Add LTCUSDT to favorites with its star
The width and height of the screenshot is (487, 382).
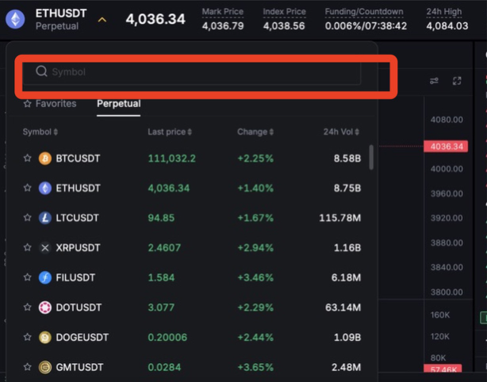click(27, 217)
